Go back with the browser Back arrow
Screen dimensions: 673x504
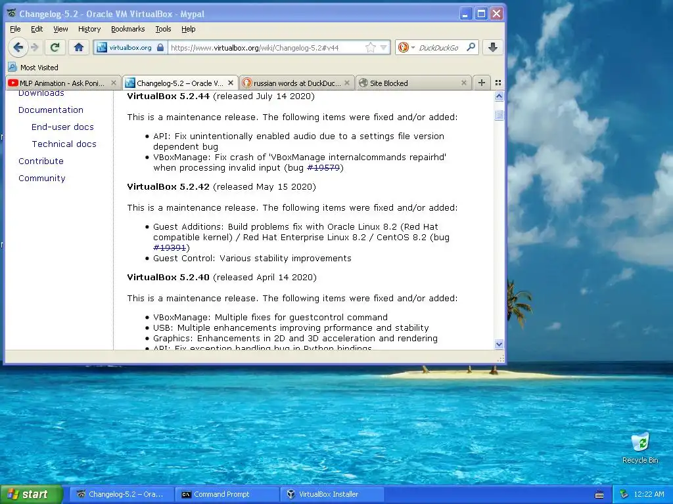(18, 47)
